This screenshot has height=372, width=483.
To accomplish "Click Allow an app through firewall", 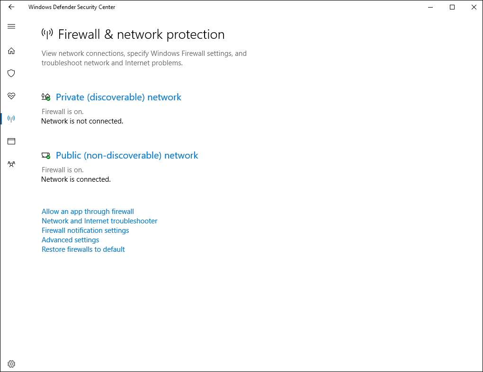I will pyautogui.click(x=88, y=211).
